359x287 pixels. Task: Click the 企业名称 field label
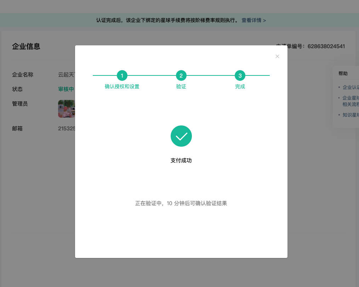pyautogui.click(x=23, y=75)
